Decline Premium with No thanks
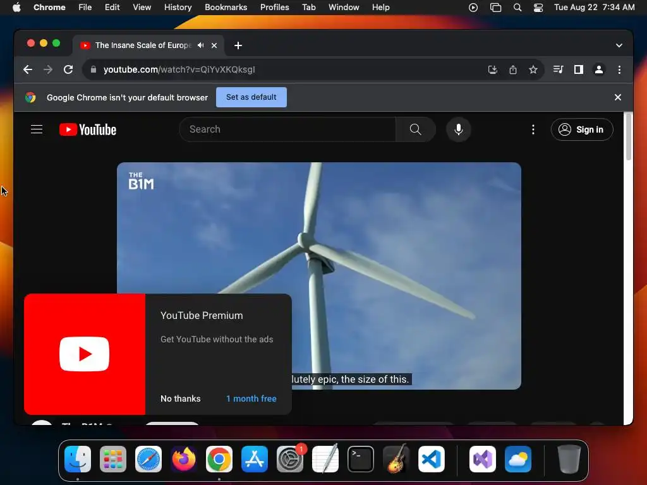The height and width of the screenshot is (485, 647). [x=180, y=399]
